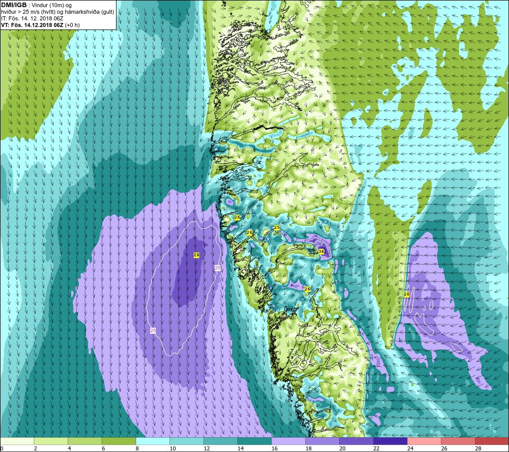The image size is (509, 452).
Task: Click the legend scale value 16
Action: coord(275,449)
